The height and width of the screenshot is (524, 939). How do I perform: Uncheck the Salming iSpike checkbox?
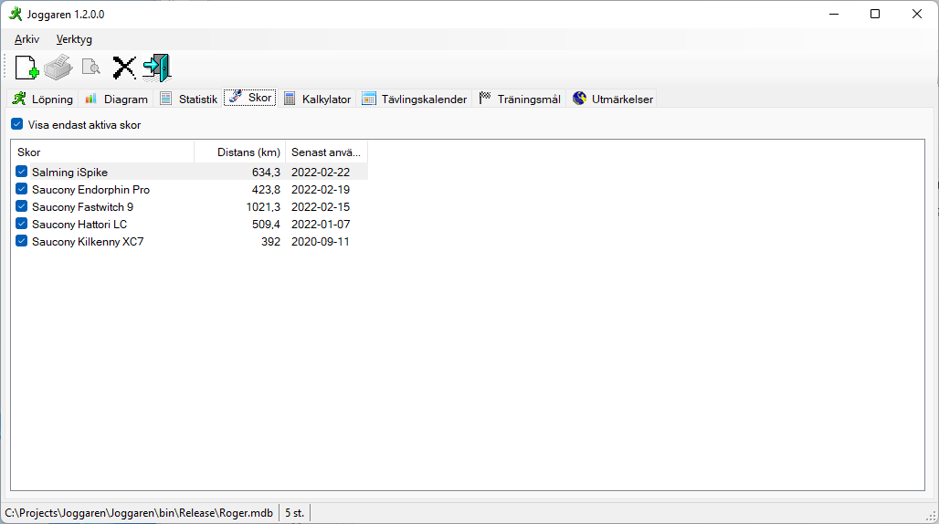click(22, 172)
